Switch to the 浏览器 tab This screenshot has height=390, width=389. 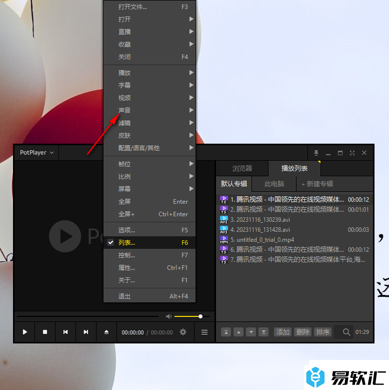[242, 168]
